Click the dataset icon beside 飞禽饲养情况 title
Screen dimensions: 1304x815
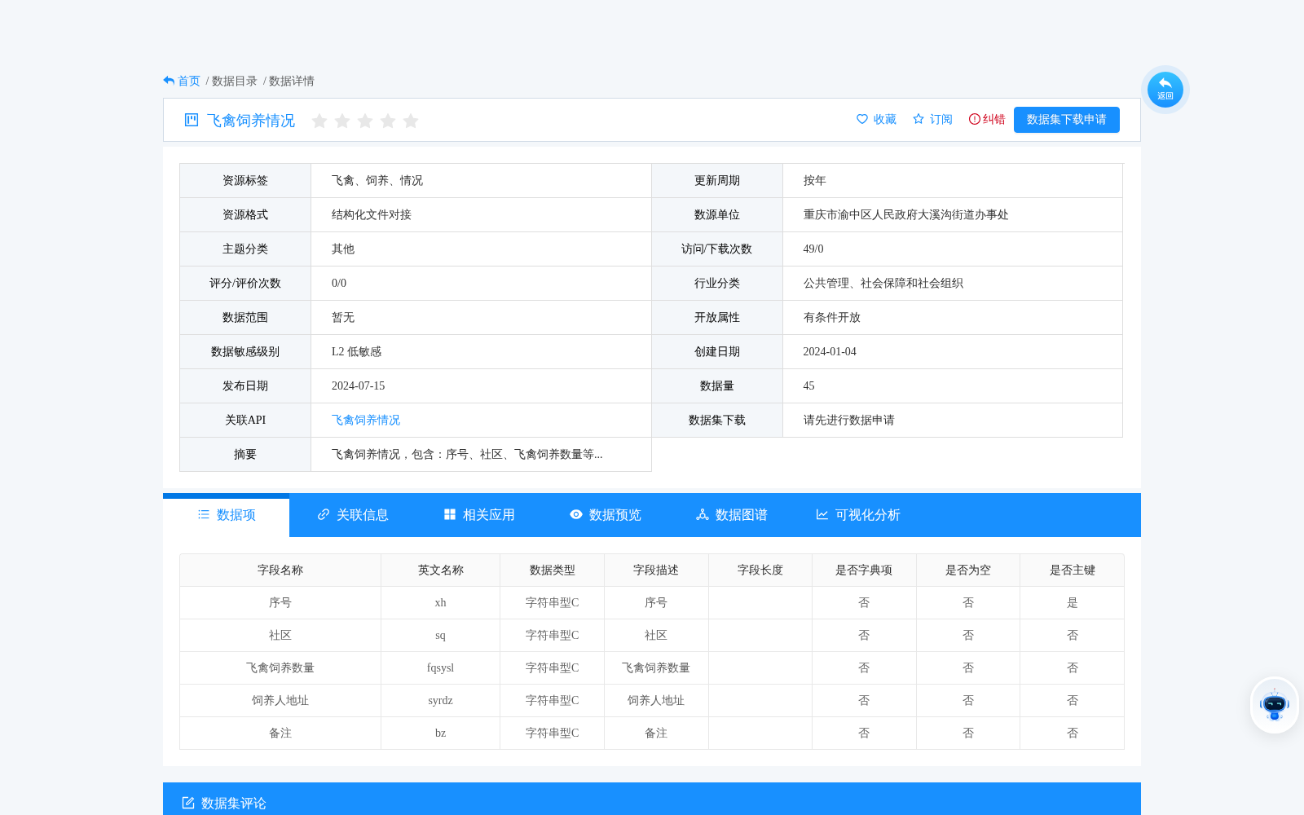click(192, 120)
